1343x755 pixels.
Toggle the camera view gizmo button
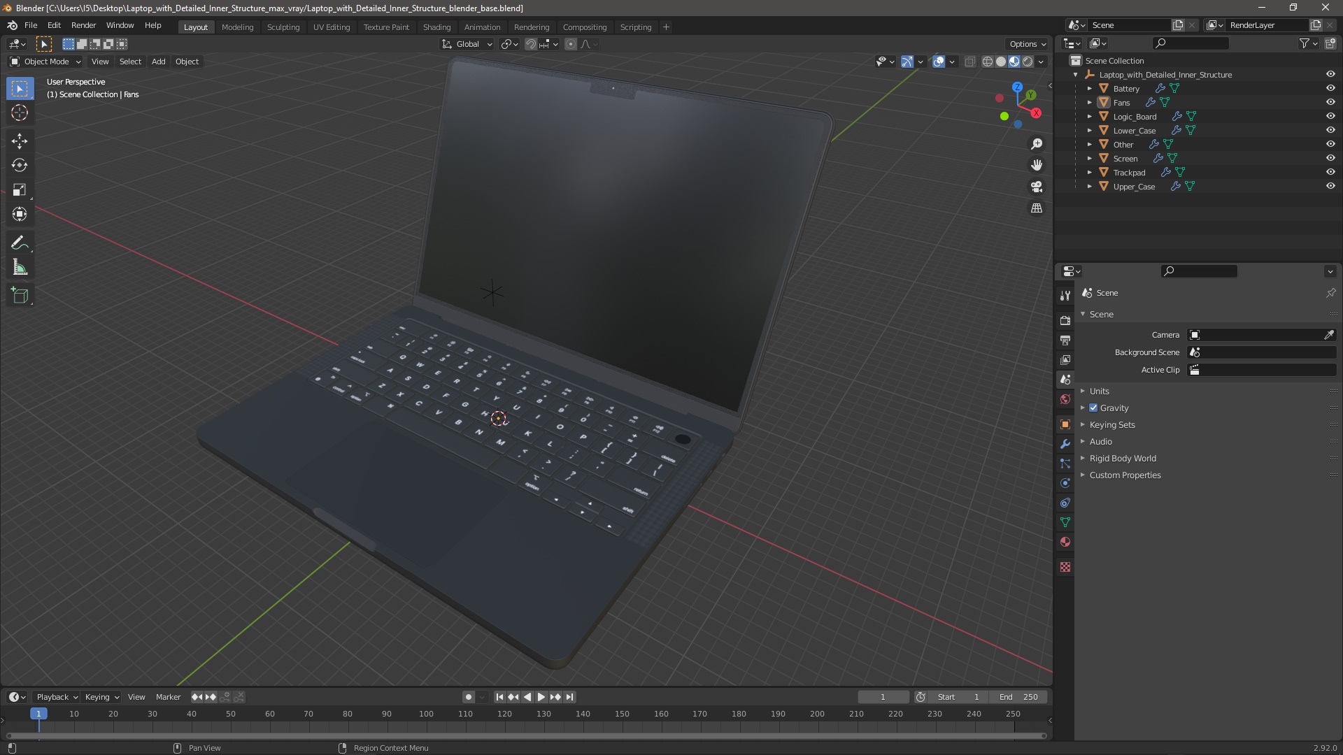(1037, 187)
